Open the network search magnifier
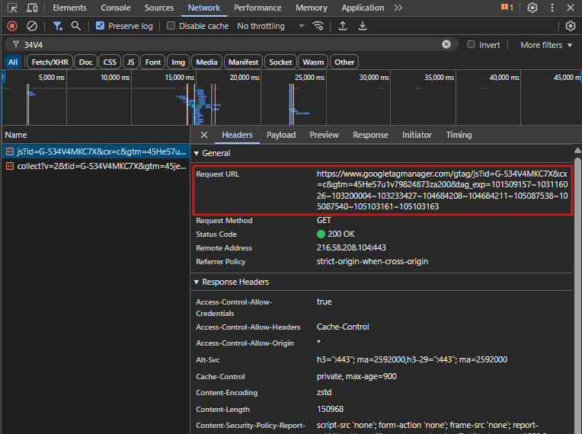 click(x=75, y=26)
